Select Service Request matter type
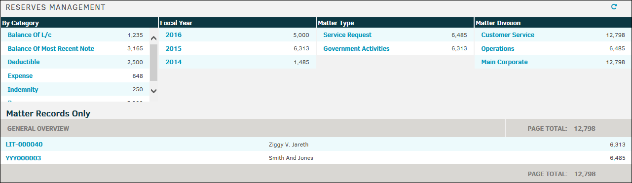This screenshot has width=632, height=183. (x=347, y=35)
